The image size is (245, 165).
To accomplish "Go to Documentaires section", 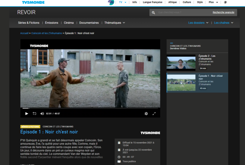I will tap(89, 23).
